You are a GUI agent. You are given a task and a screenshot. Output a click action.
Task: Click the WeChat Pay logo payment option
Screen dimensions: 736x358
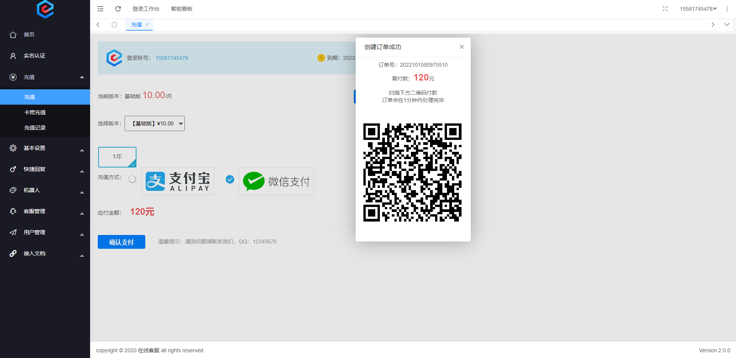pos(276,181)
